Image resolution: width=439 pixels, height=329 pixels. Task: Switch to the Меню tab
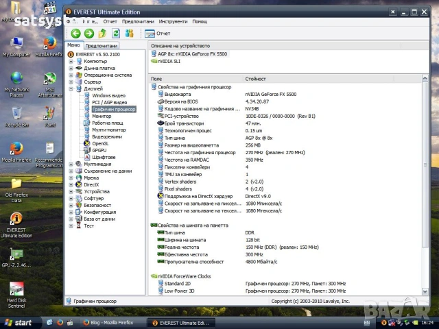pos(73,45)
